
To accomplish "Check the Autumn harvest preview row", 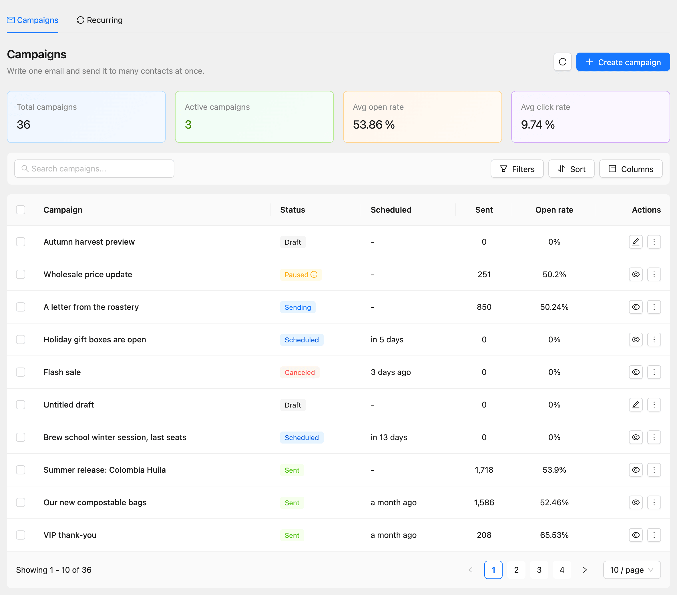I will point(21,242).
